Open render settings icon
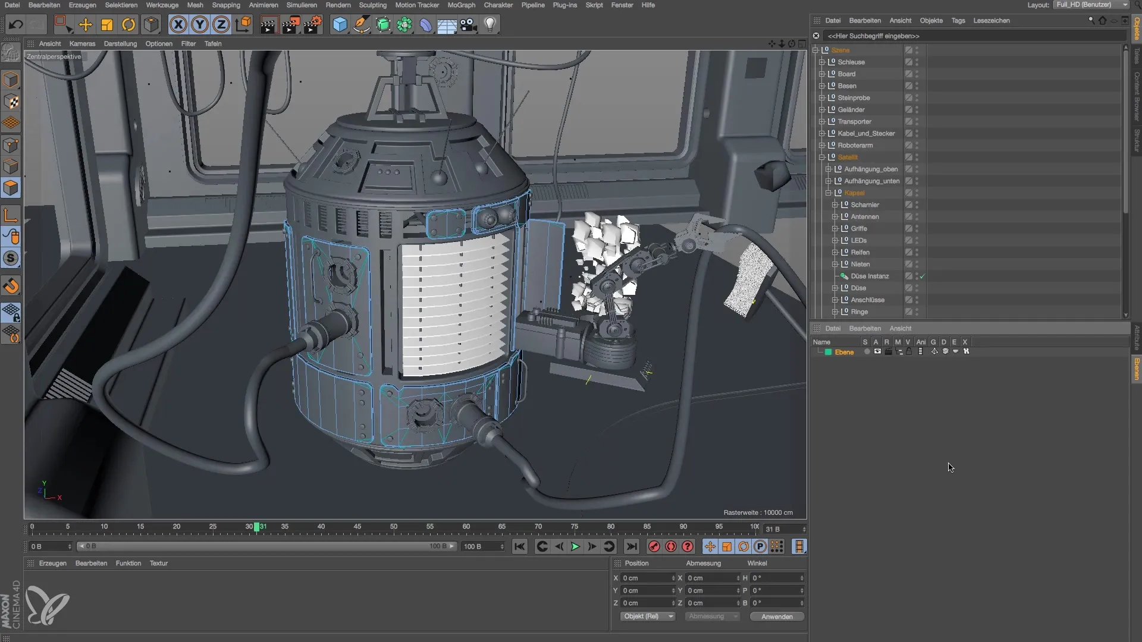The width and height of the screenshot is (1142, 642). pyautogui.click(x=313, y=24)
